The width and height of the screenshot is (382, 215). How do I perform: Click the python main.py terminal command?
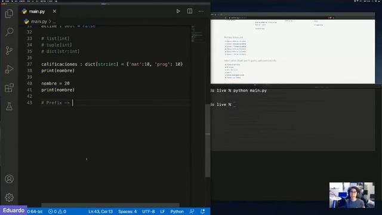pos(250,90)
